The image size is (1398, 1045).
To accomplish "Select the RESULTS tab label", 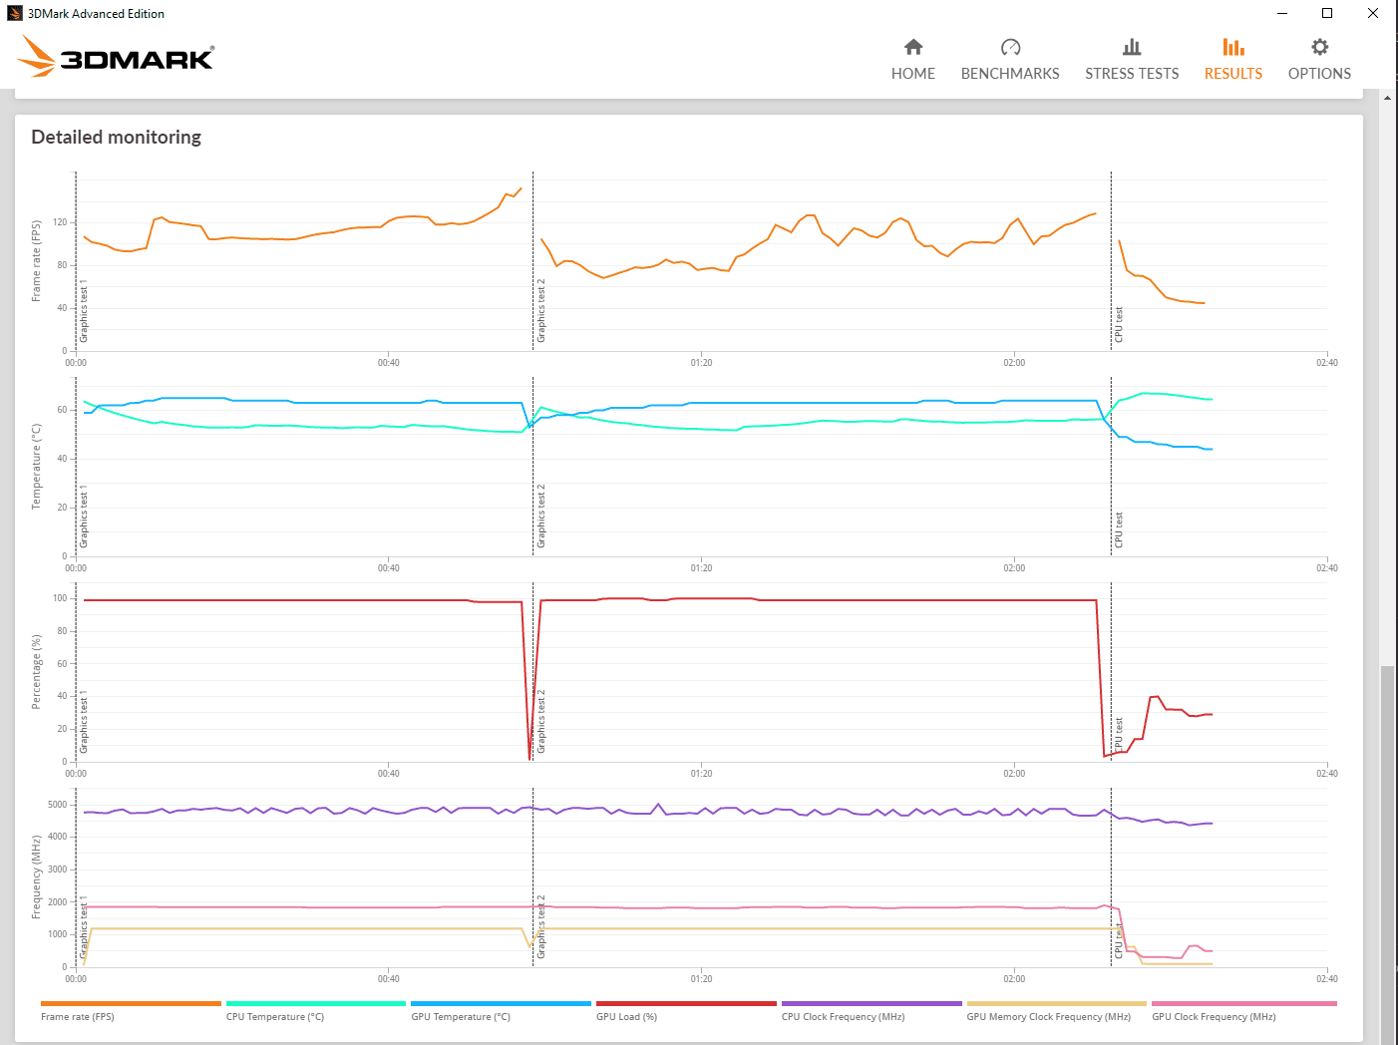I will click(x=1233, y=74).
